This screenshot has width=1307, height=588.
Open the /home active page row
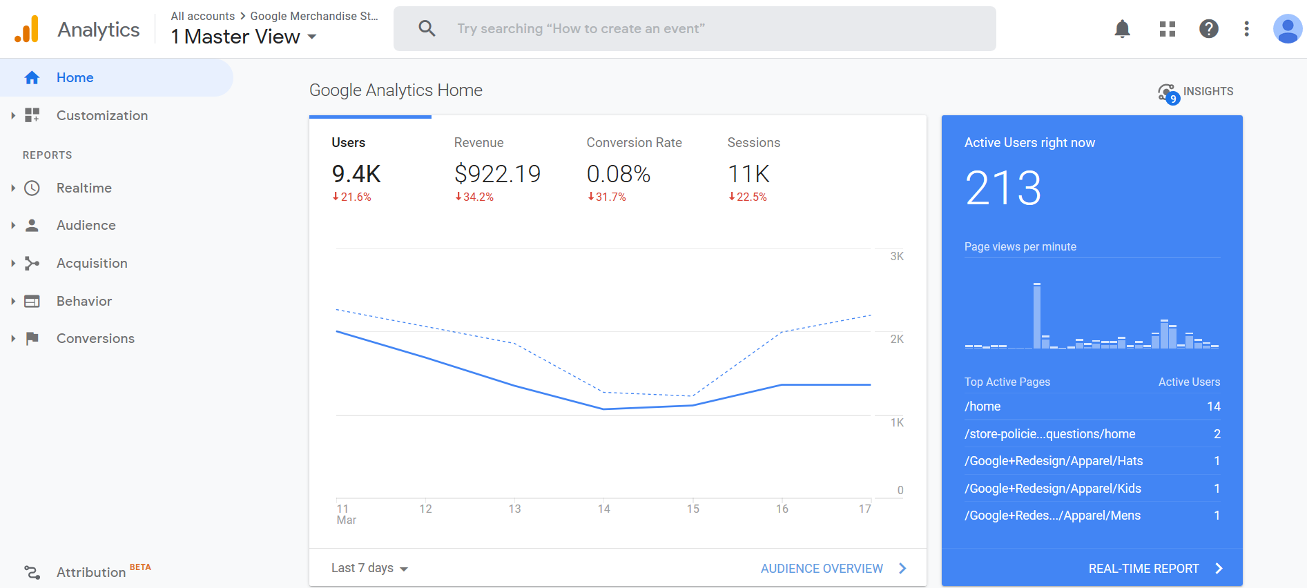(x=1092, y=406)
